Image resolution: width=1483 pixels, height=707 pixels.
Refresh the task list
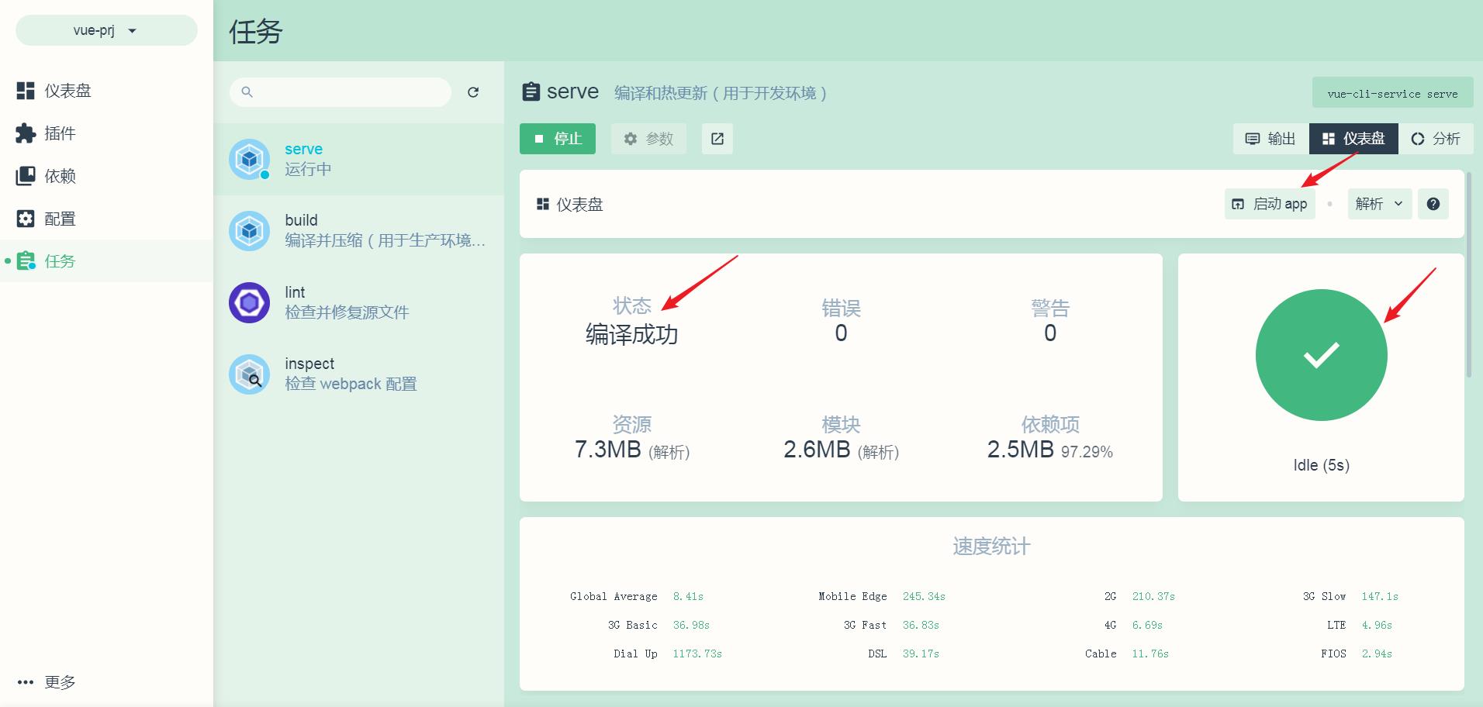473,92
